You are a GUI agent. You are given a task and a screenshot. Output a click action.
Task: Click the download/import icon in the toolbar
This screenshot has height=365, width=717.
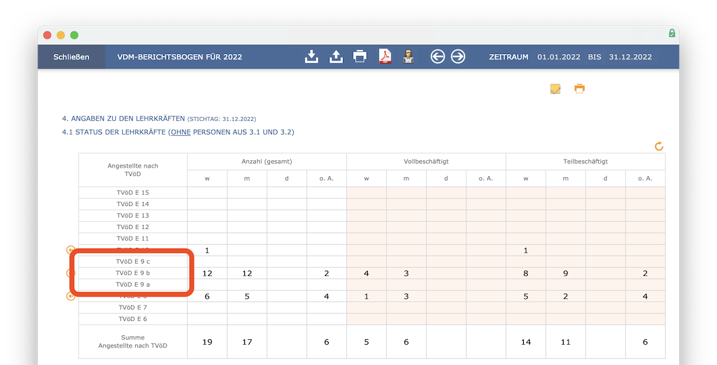311,57
